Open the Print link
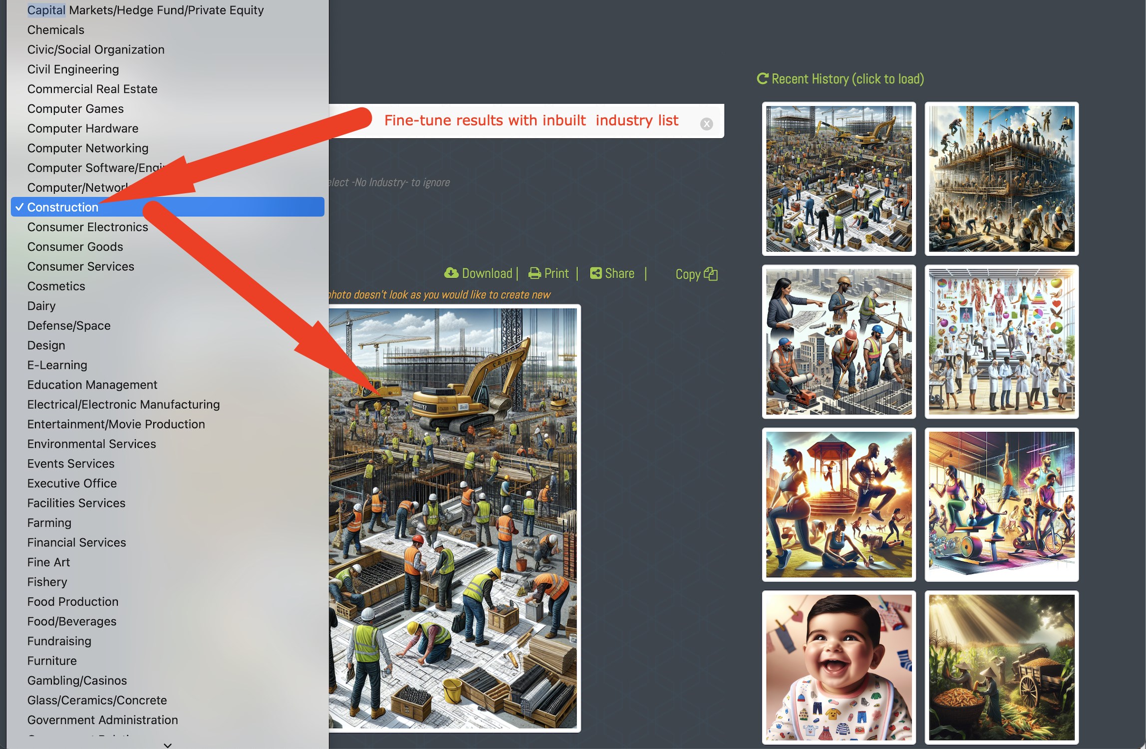This screenshot has width=1146, height=749. coord(556,273)
